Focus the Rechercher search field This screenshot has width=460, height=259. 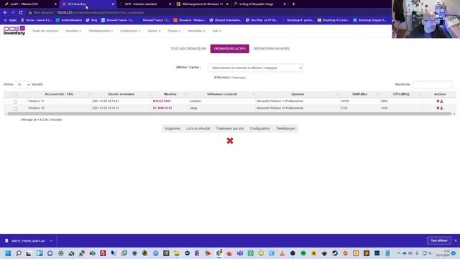(x=433, y=85)
